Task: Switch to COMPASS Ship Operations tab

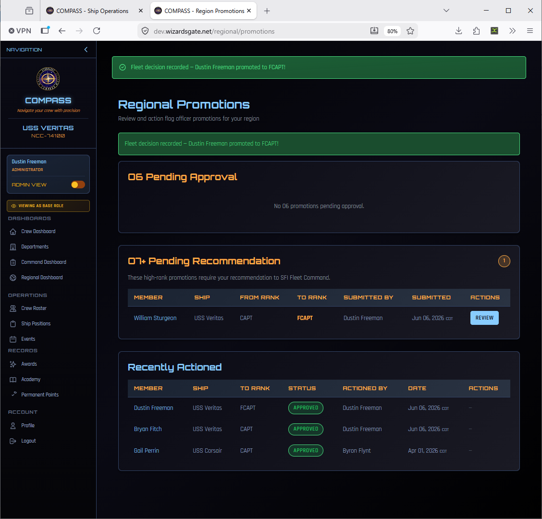Action: pos(92,11)
